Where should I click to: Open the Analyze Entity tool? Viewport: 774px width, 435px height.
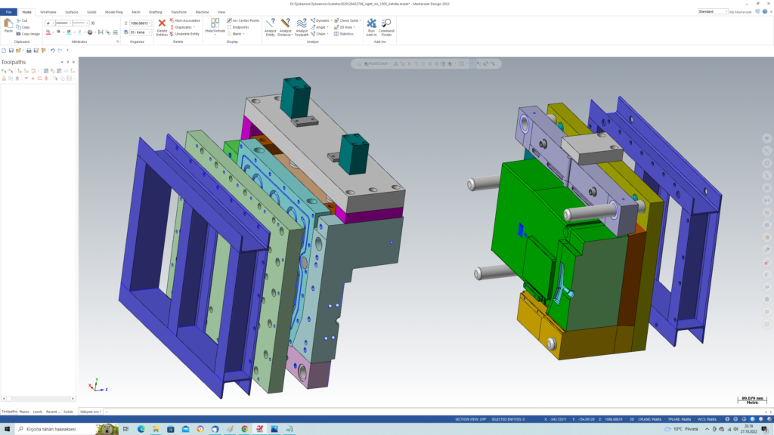(x=271, y=24)
